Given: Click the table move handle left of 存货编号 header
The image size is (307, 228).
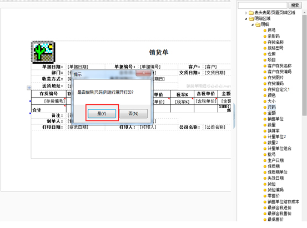Looking at the screenshot, I should pos(29,88).
